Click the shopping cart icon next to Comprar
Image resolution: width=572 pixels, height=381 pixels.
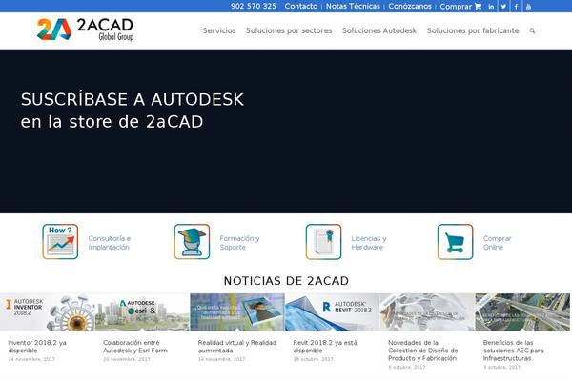pyautogui.click(x=478, y=7)
